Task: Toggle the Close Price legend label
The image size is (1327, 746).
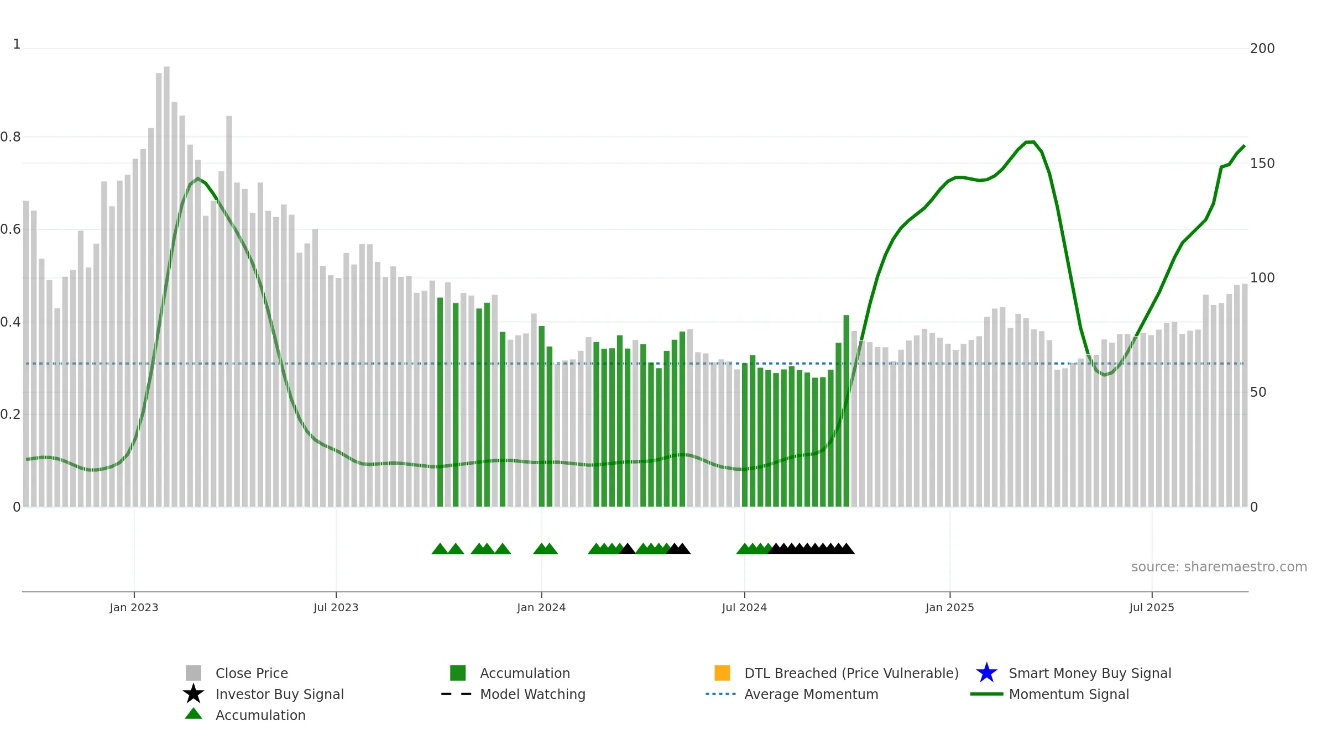Action: tap(252, 673)
